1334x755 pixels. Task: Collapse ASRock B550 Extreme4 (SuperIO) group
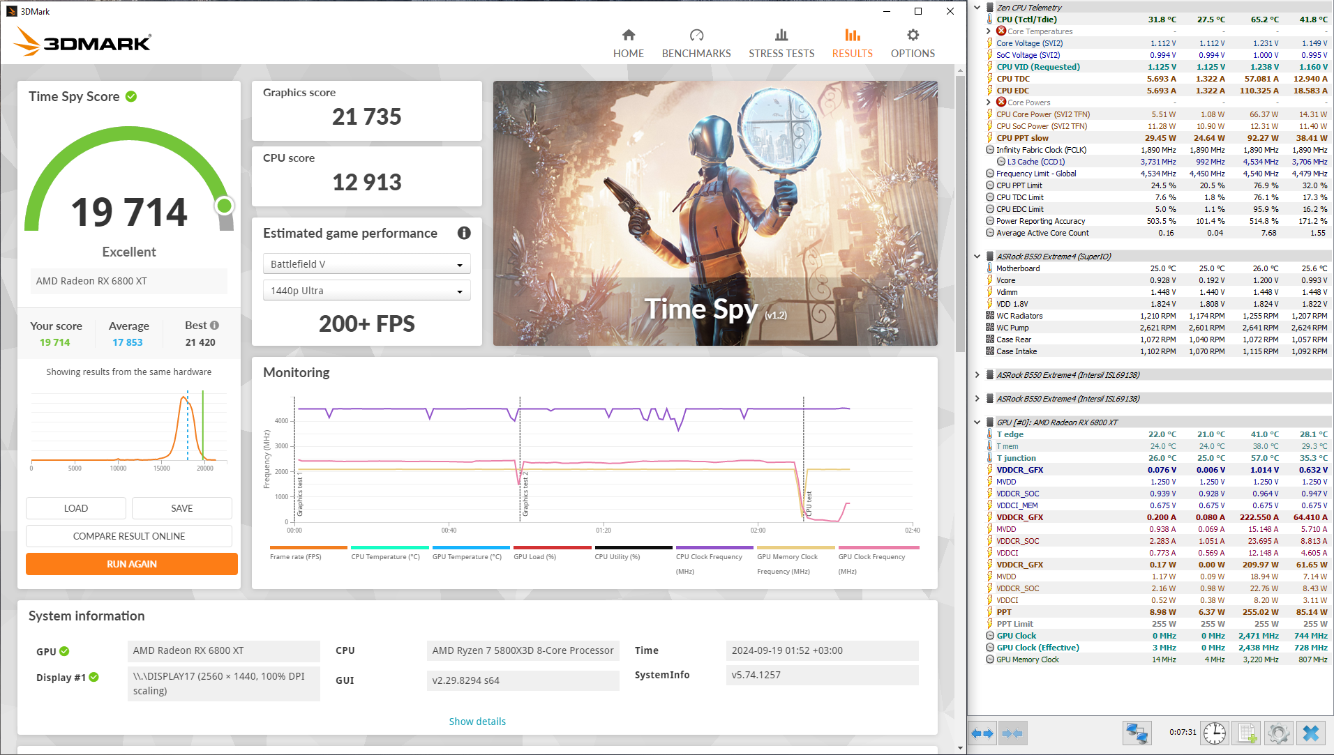(977, 257)
